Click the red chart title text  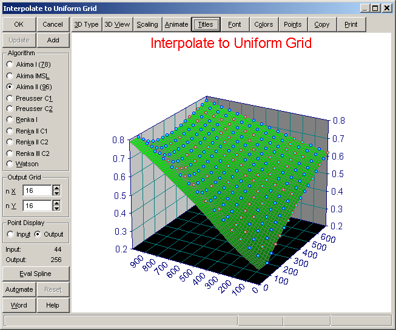click(231, 43)
